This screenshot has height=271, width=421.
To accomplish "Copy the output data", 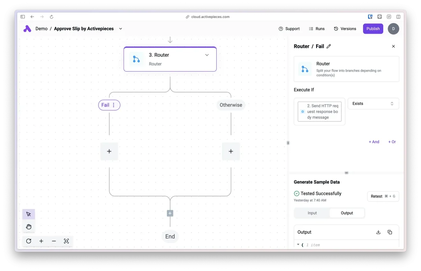I will 390,232.
